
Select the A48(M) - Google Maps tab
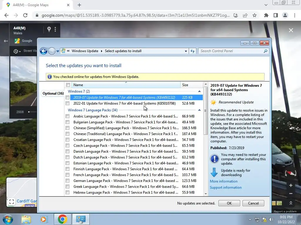pyautogui.click(x=37, y=5)
